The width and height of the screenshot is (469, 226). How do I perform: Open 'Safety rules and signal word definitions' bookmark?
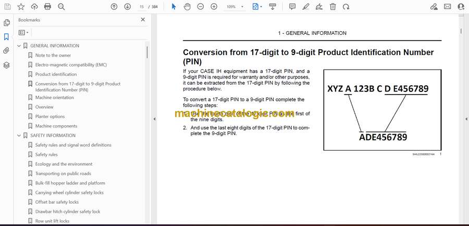click(x=73, y=145)
